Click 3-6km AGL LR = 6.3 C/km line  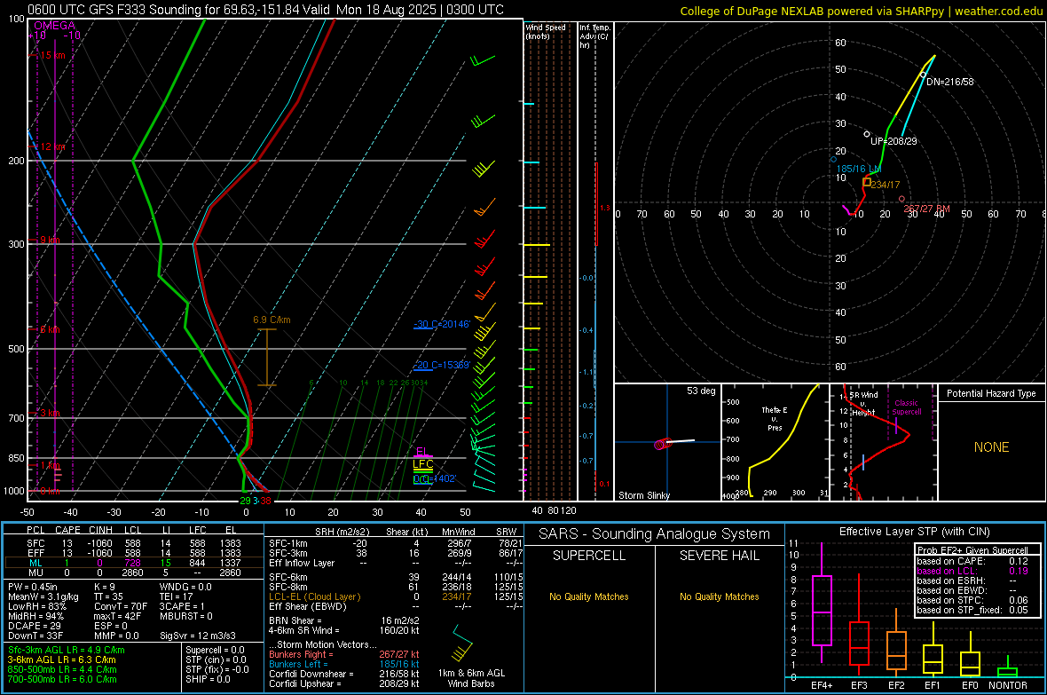61,659
